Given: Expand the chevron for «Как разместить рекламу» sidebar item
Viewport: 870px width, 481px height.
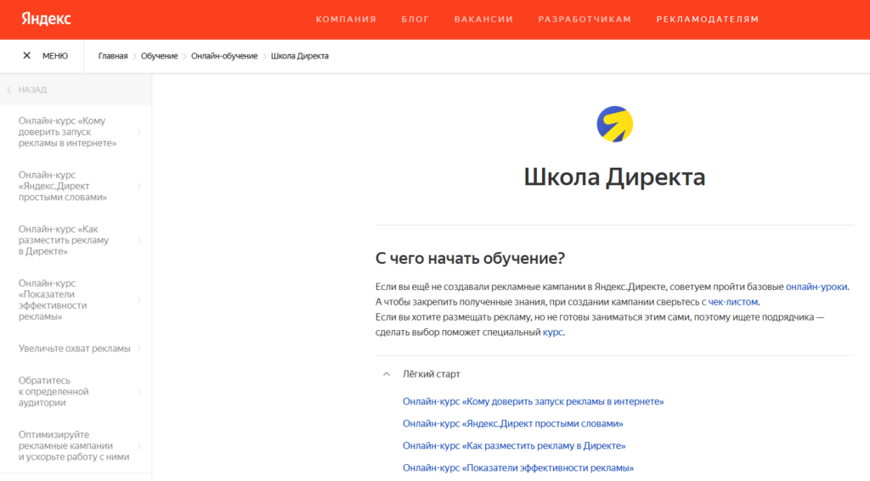Looking at the screenshot, I should [x=139, y=241].
